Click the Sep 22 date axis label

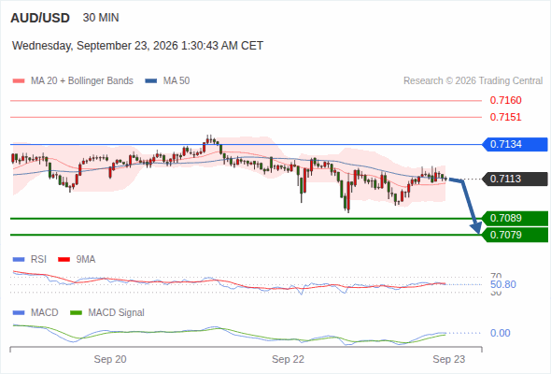point(288,359)
